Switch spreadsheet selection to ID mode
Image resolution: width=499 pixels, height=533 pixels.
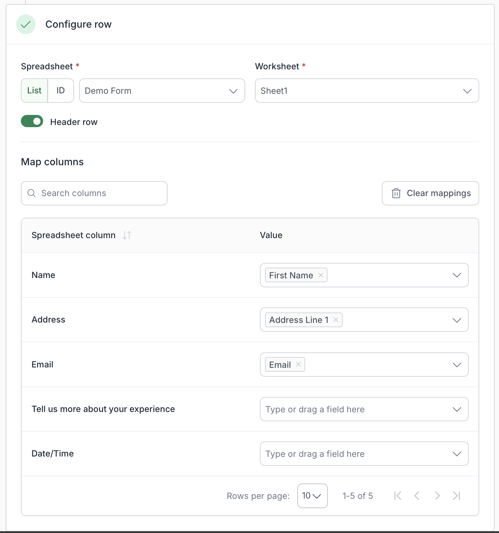[61, 91]
